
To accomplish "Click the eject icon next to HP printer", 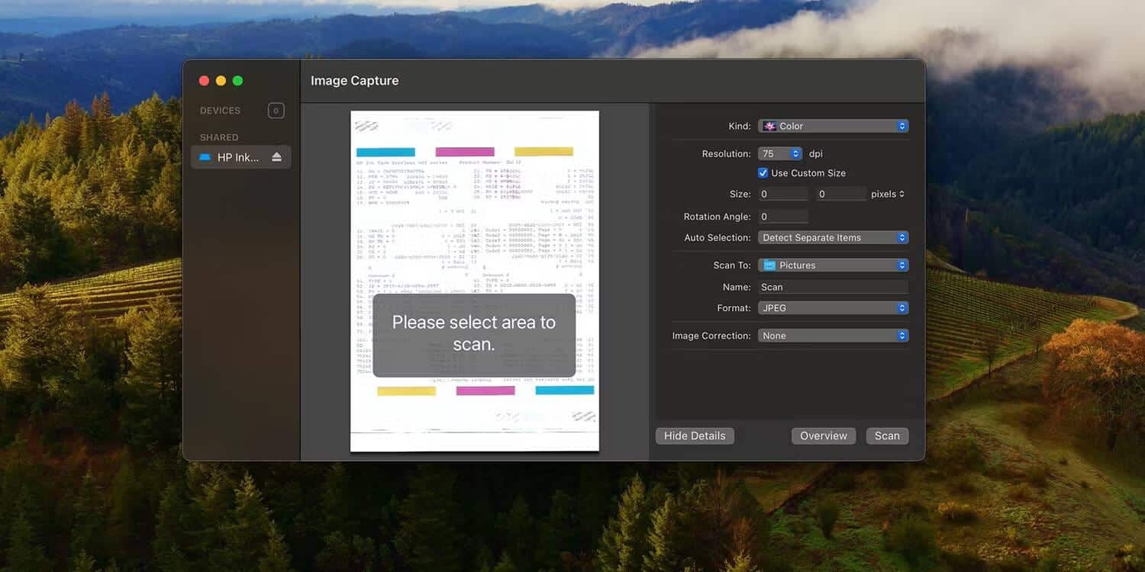I will click(276, 157).
